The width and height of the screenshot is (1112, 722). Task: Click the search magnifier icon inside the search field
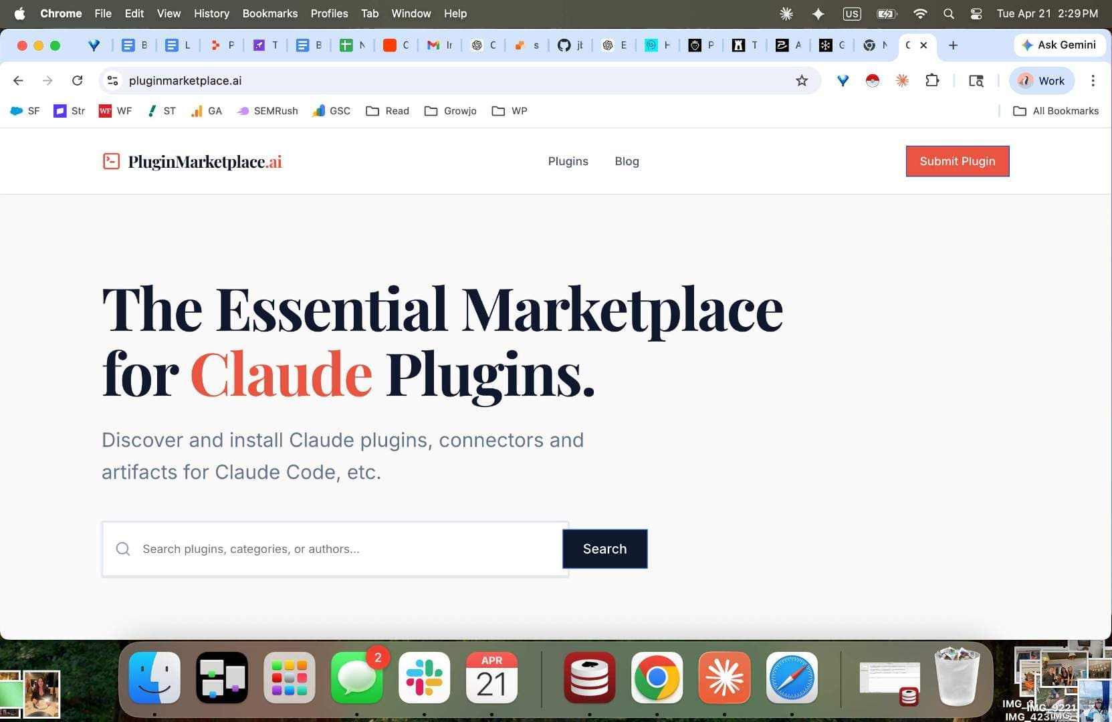tap(123, 549)
